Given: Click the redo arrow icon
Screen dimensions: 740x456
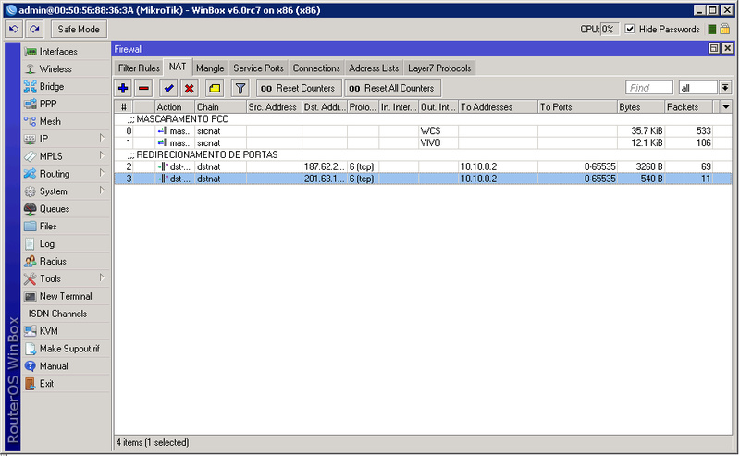Looking at the screenshot, I should pos(34,30).
